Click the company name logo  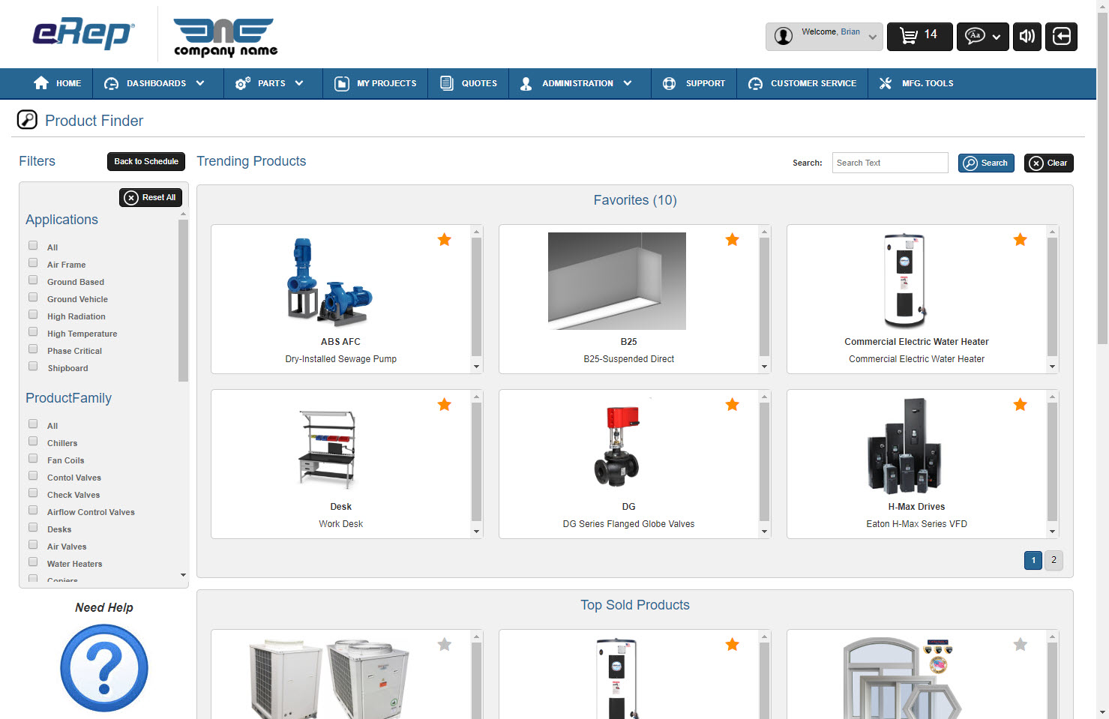point(225,37)
